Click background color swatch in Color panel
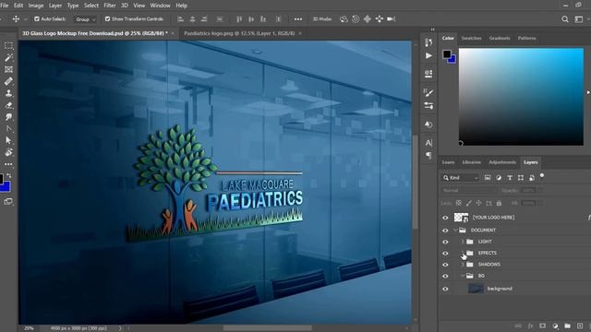 coord(452,59)
